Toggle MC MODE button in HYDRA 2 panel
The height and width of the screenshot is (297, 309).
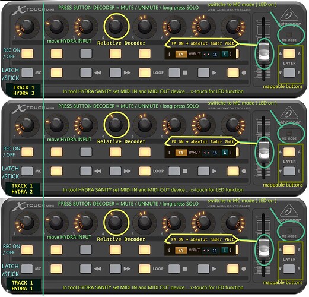[x=289, y=134]
